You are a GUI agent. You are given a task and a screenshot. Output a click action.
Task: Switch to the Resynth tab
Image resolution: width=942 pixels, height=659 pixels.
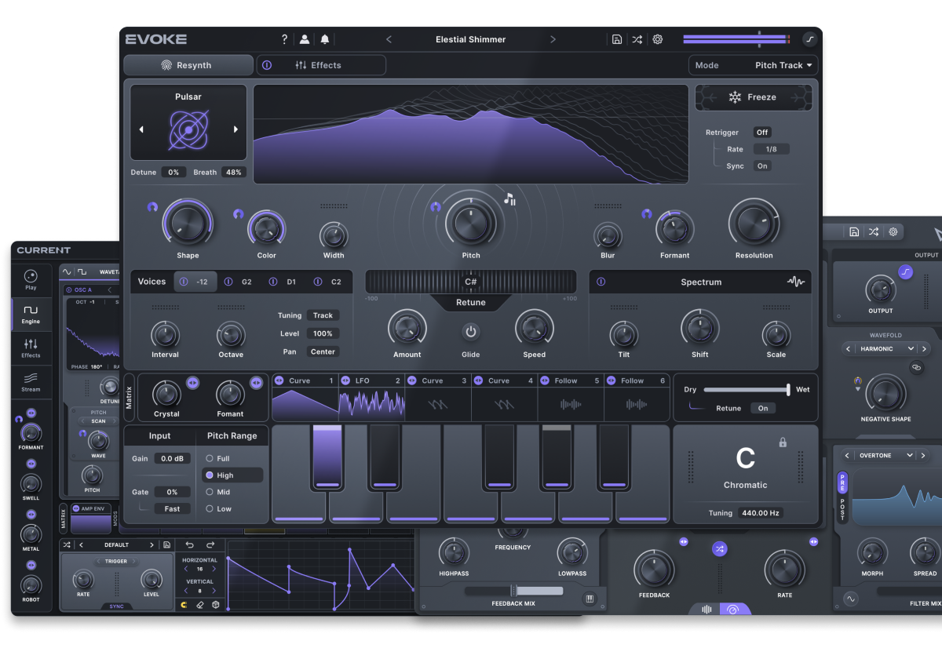click(188, 65)
